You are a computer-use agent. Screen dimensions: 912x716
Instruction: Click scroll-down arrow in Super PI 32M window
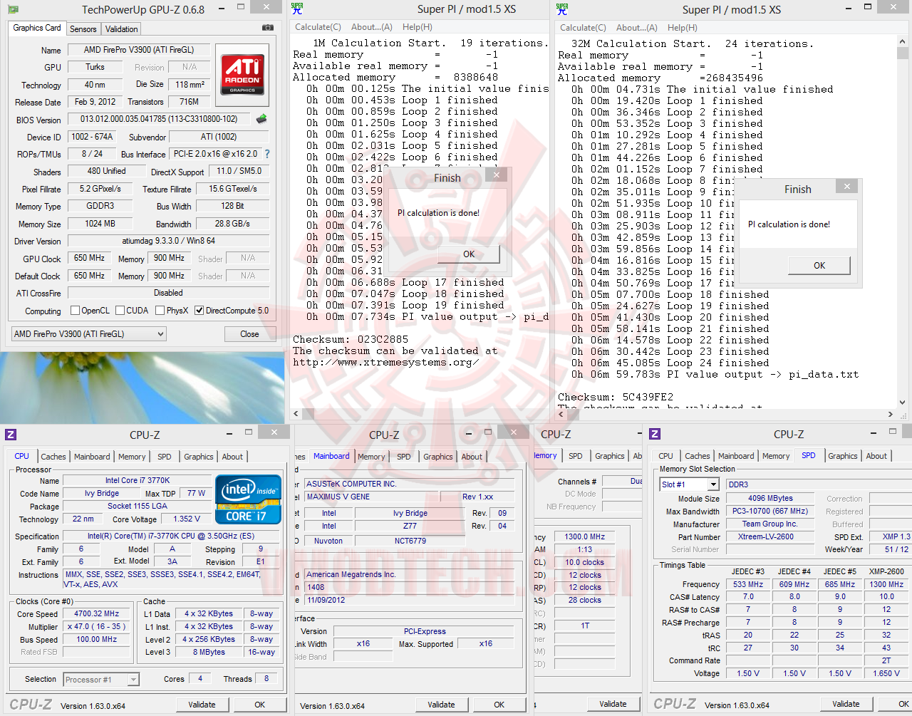(x=903, y=403)
